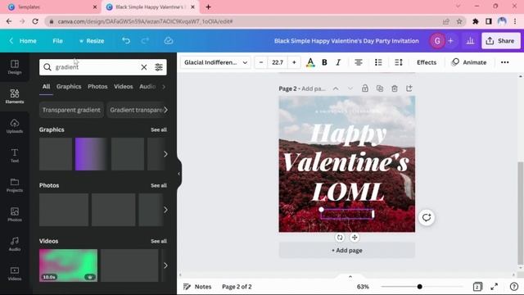Image resolution: width=524 pixels, height=295 pixels.
Task: Open grid view of pages
Action: point(477,287)
